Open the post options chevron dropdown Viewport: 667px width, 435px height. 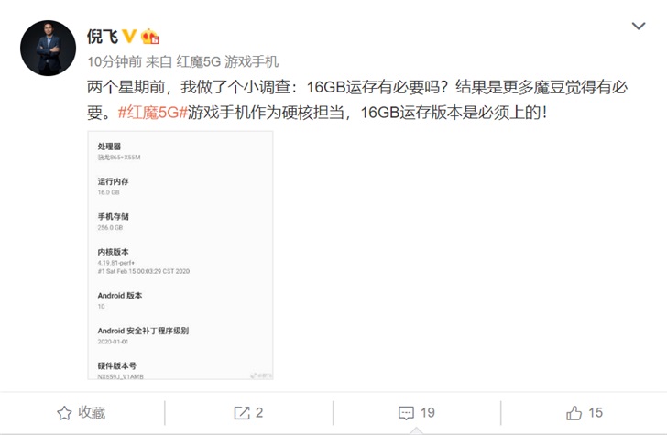(x=639, y=26)
